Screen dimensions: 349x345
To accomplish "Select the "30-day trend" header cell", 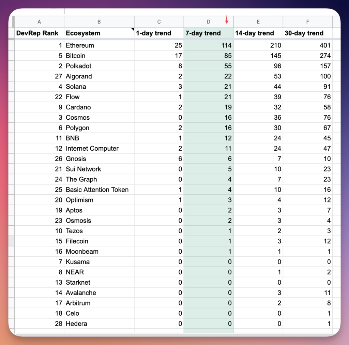I will click(x=308, y=33).
